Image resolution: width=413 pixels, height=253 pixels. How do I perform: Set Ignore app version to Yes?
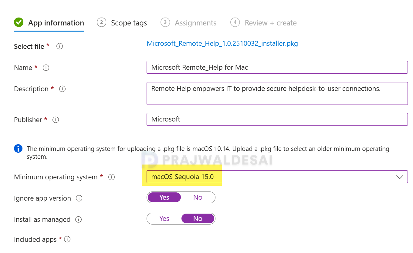pyautogui.click(x=164, y=198)
